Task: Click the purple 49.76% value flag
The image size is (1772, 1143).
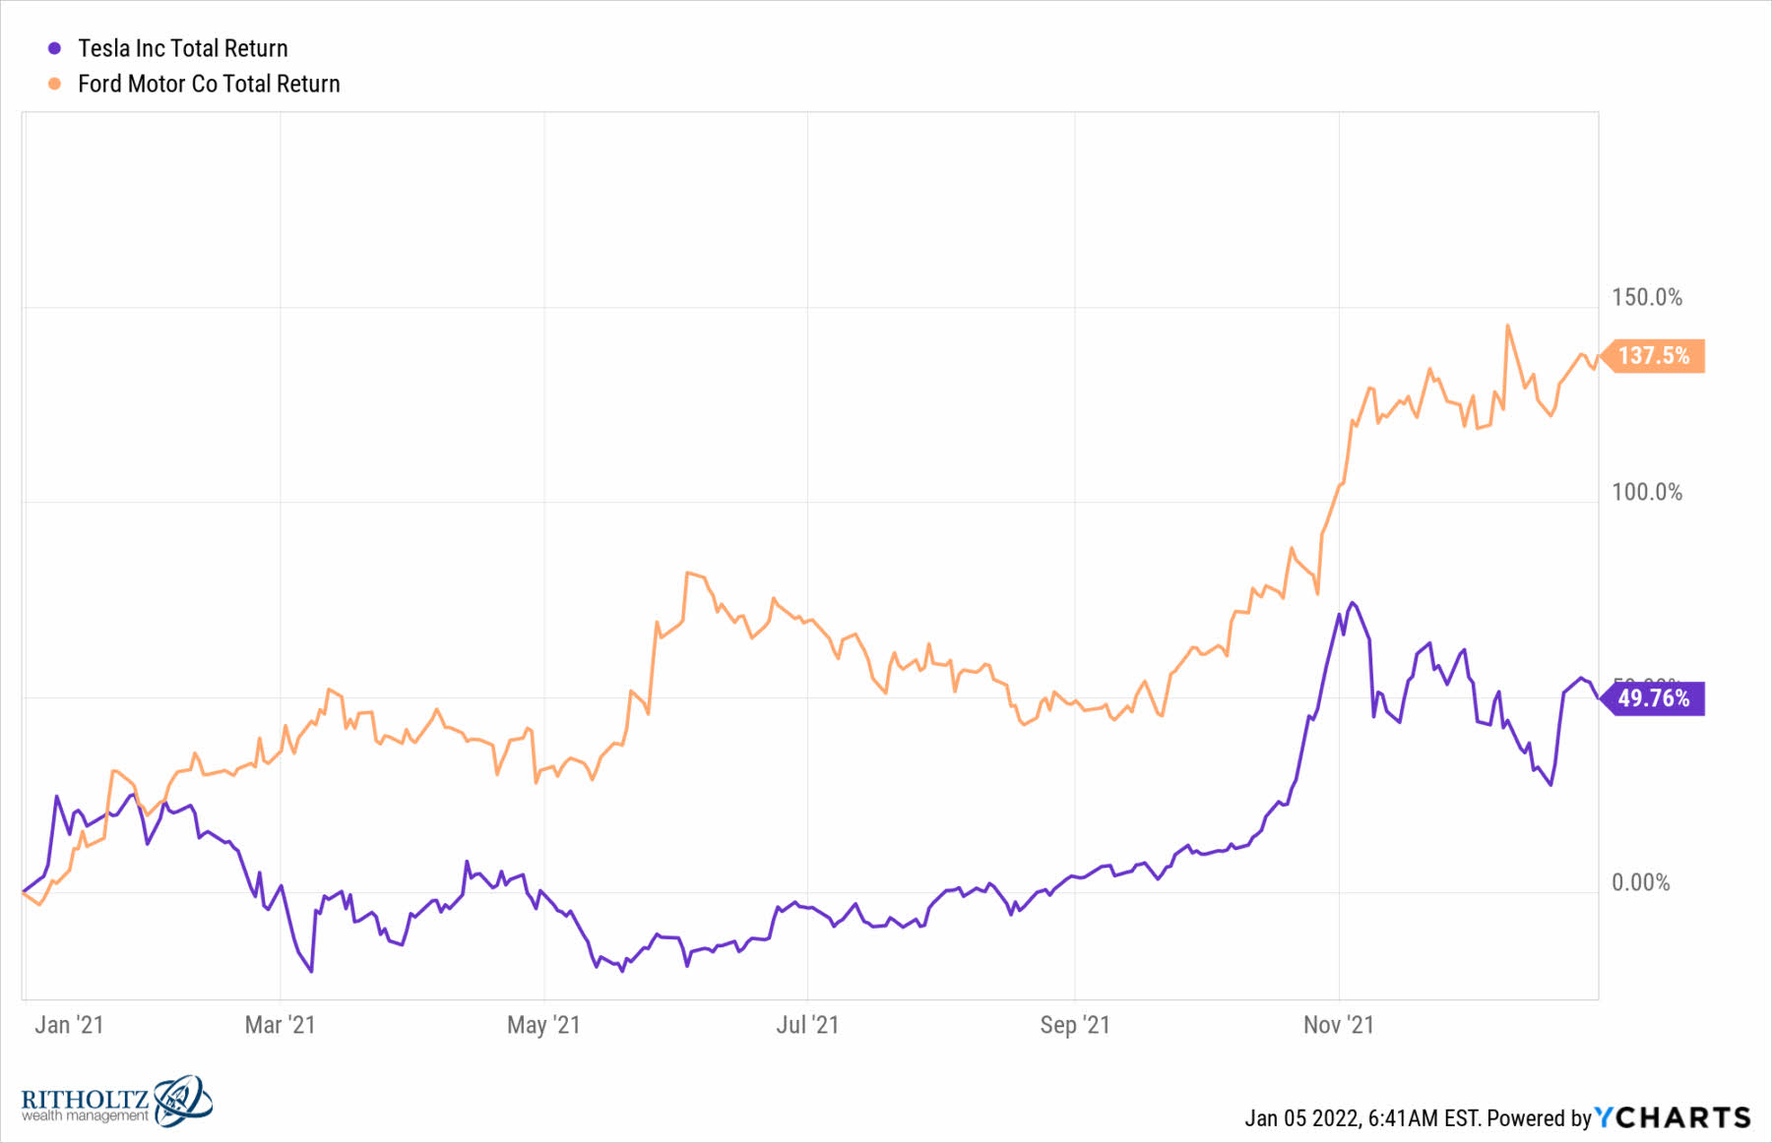Action: [1654, 698]
